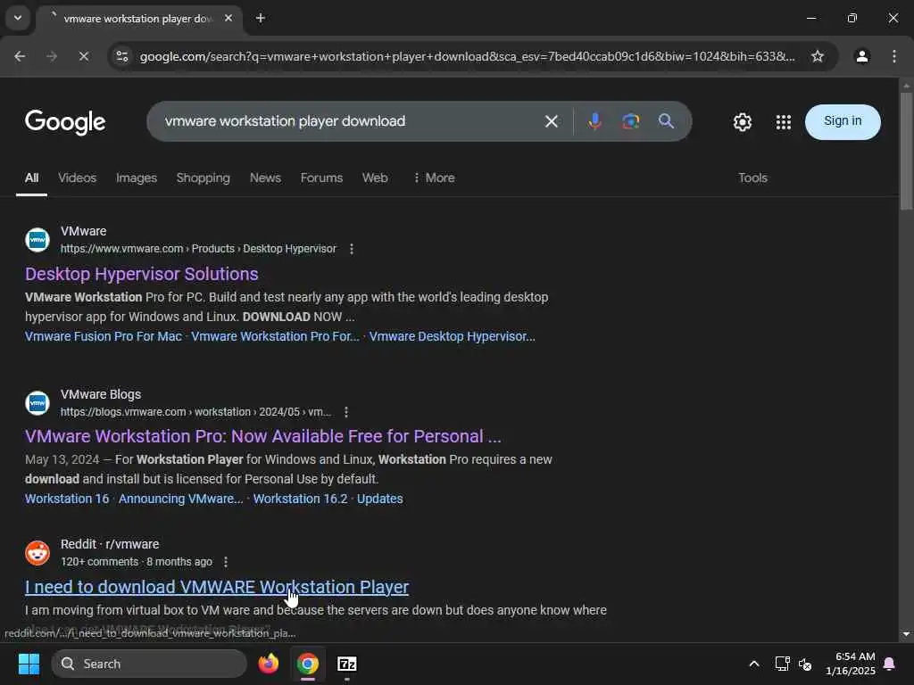Open the Chrome profile icon
Viewport: 914px width, 685px height.
862,56
